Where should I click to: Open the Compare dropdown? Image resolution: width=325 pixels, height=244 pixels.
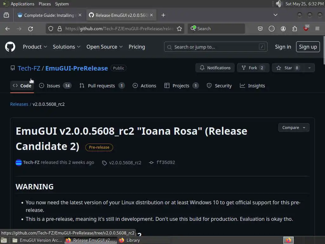click(294, 128)
